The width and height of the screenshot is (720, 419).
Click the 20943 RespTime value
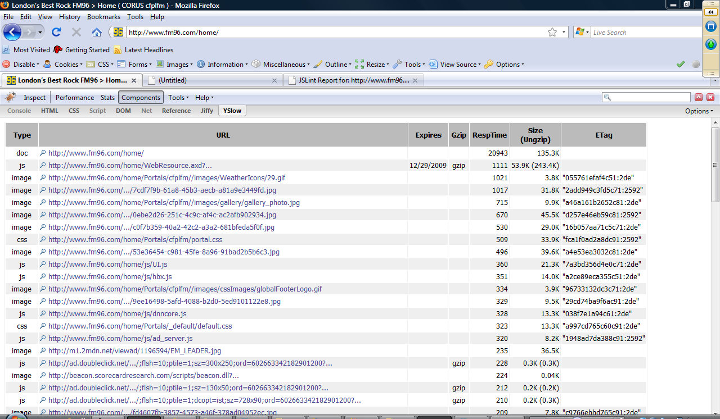tap(498, 153)
